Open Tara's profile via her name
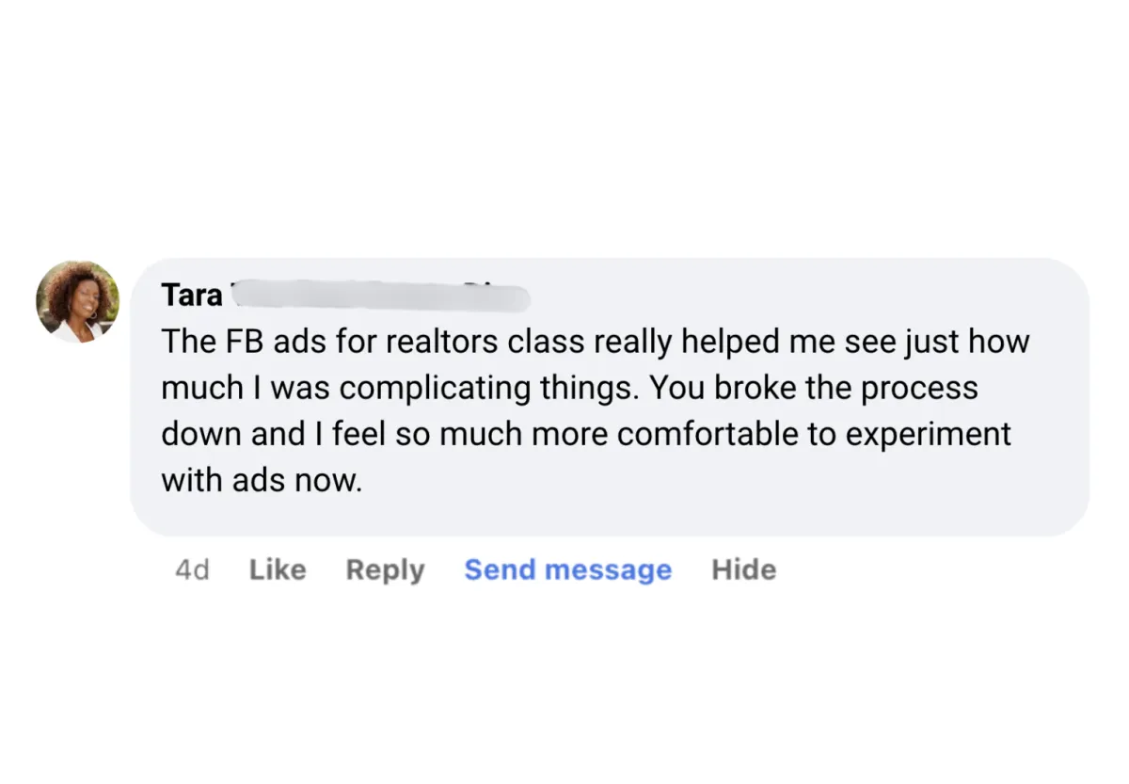The height and width of the screenshot is (784, 1129). point(192,296)
